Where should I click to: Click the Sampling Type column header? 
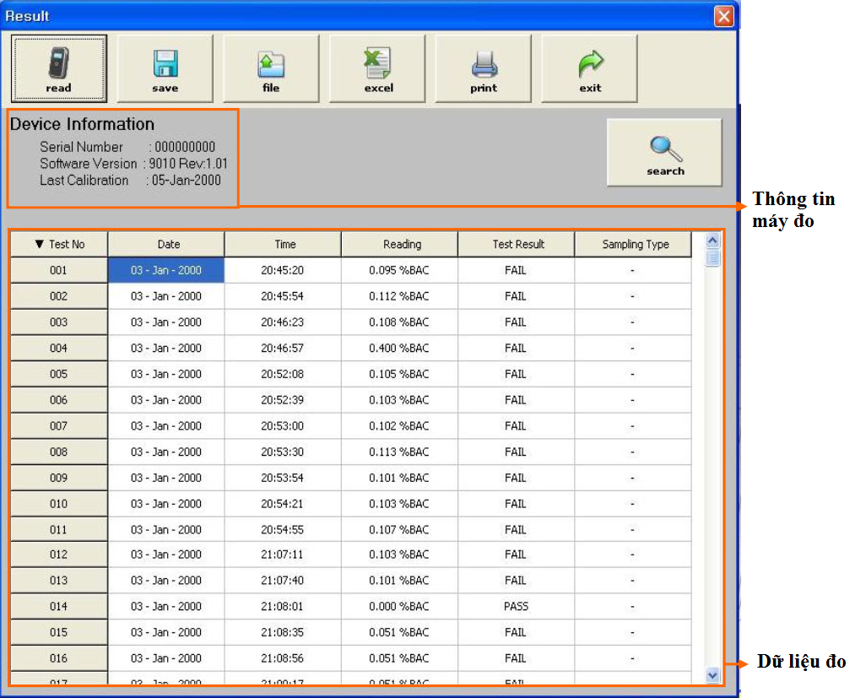point(635,245)
